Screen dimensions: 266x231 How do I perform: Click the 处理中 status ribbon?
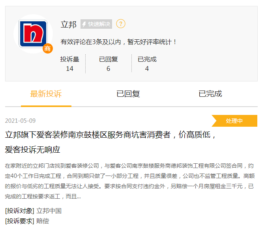(x=234, y=121)
